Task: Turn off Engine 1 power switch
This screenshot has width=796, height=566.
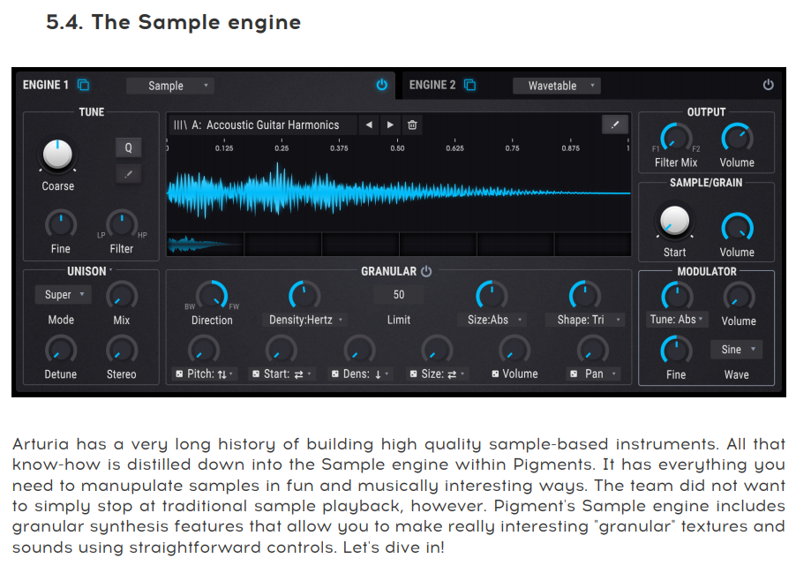Action: (381, 86)
